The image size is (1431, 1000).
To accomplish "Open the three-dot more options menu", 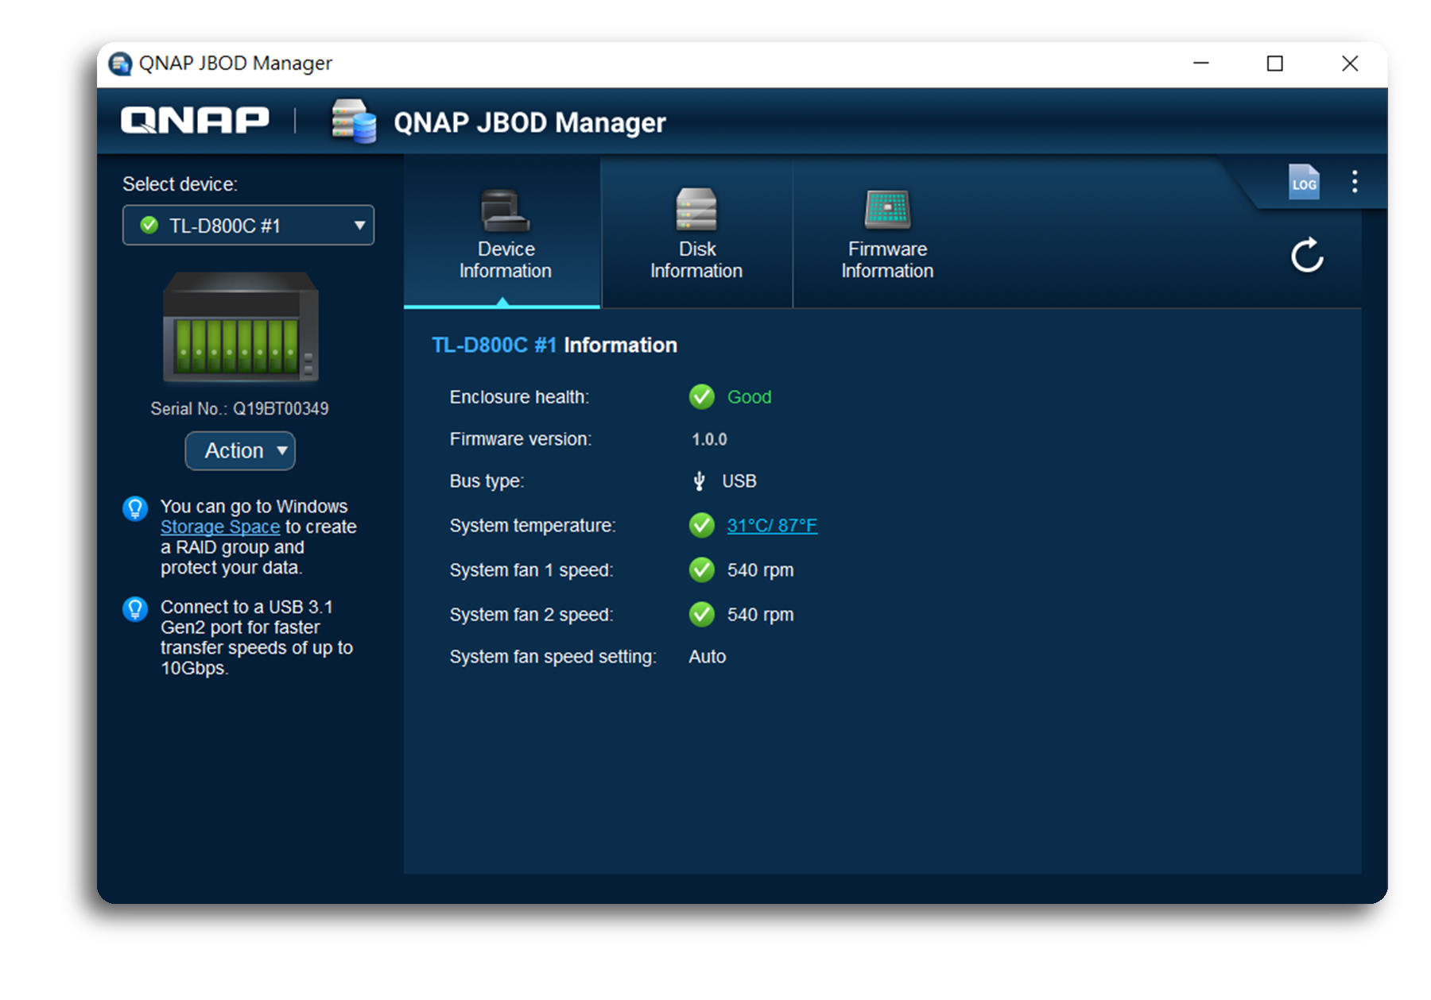I will (1355, 182).
